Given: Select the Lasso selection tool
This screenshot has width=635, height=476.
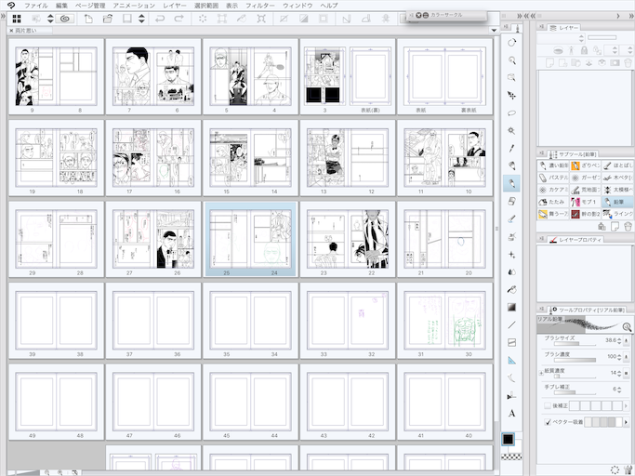Looking at the screenshot, I should (512, 113).
